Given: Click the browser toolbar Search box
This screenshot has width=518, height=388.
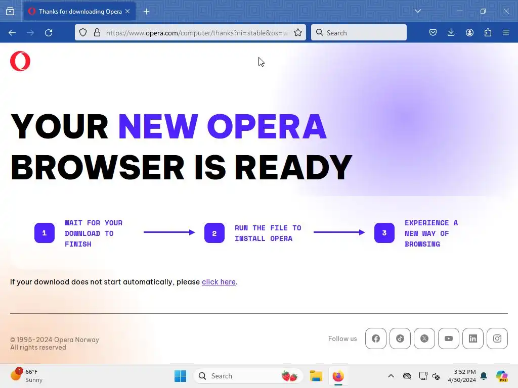Looking at the screenshot, I should 359,33.
